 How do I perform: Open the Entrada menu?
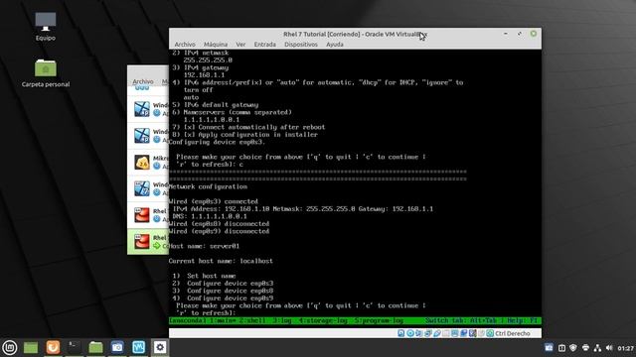[265, 45]
